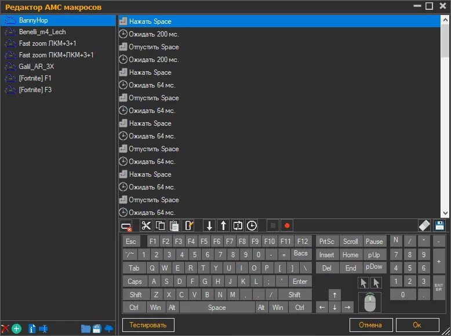Screen dimensions: 451x336
Task: Select [Fortnite] F3 macro
Action: 58,90
